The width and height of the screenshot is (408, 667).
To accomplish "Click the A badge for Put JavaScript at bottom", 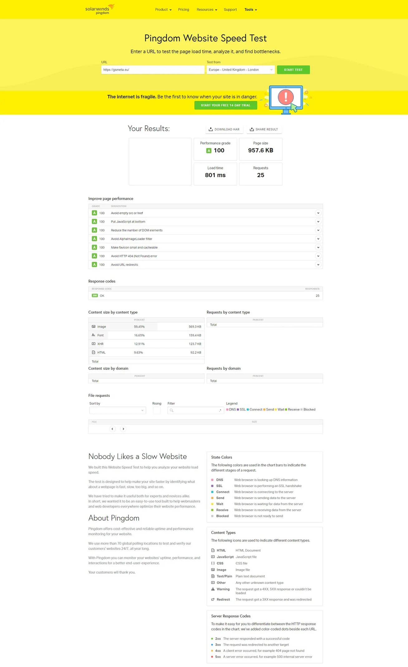I will [94, 222].
